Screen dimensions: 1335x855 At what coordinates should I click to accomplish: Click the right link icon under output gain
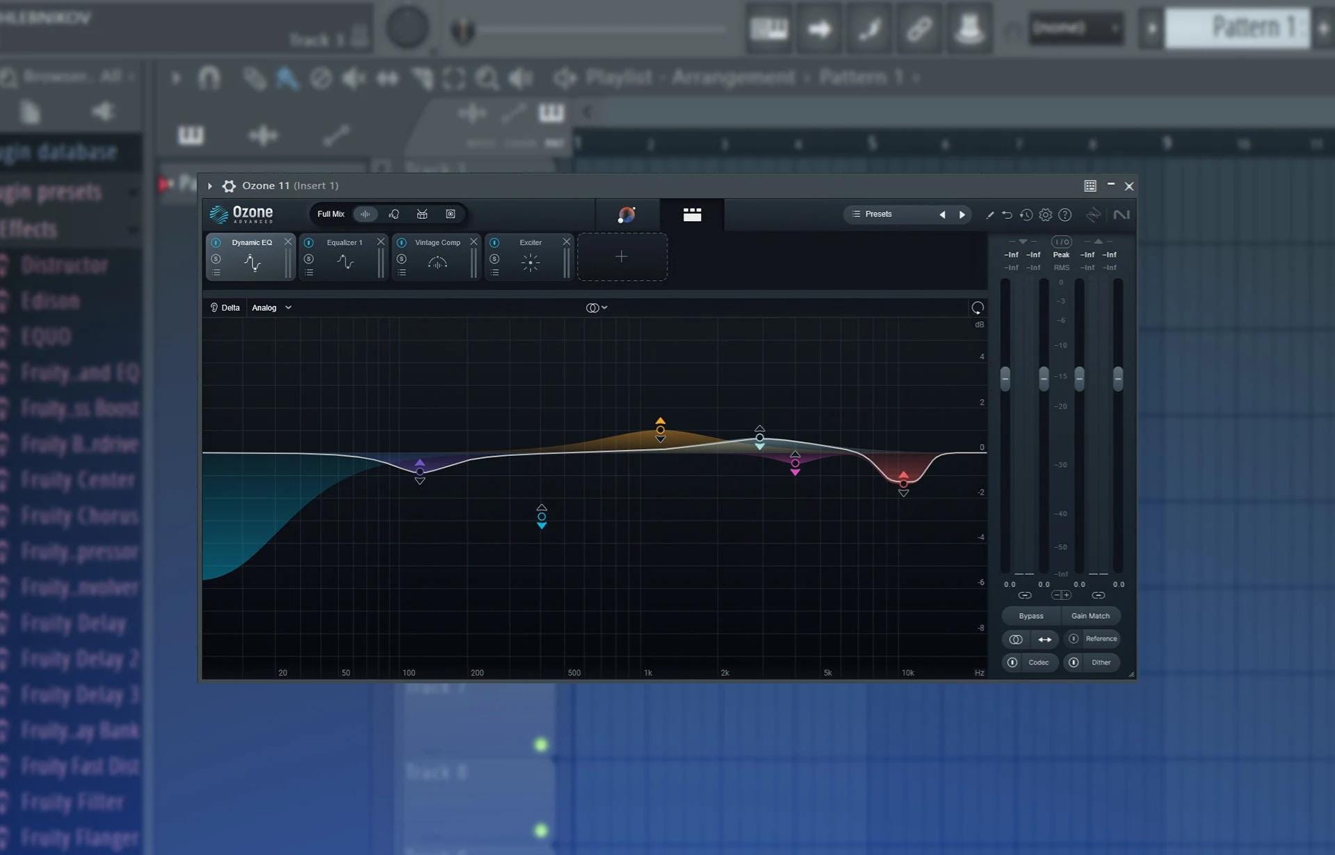pos(1099,595)
